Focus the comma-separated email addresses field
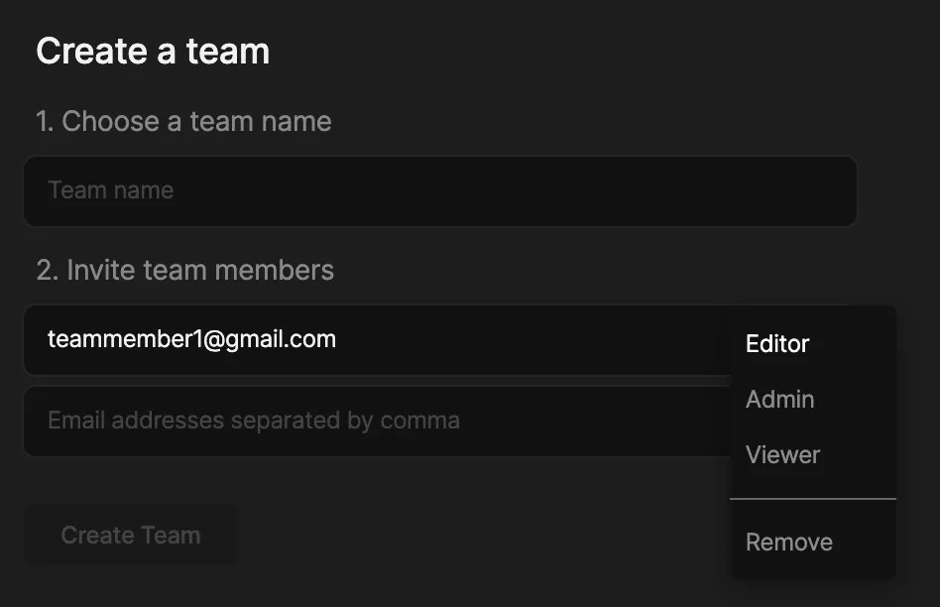 [377, 421]
